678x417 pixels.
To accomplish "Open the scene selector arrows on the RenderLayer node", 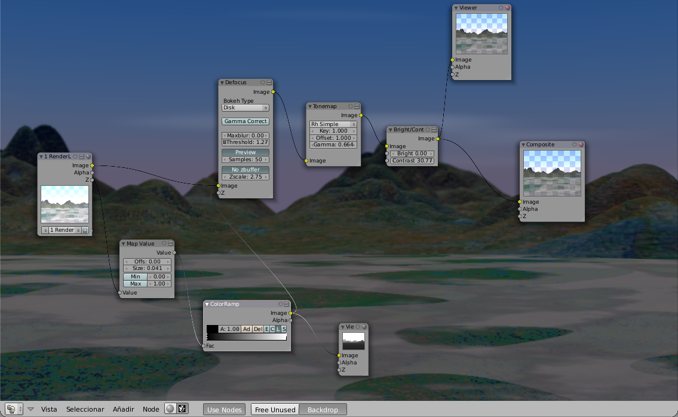I will coord(45,230).
